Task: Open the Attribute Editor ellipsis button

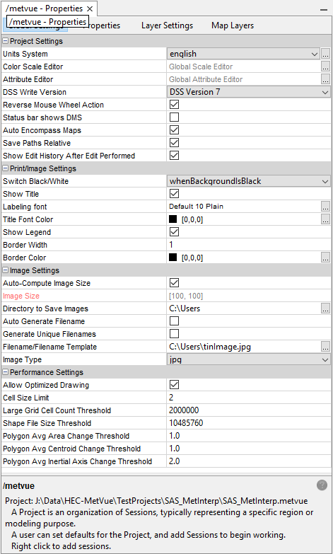Action: 326,79
